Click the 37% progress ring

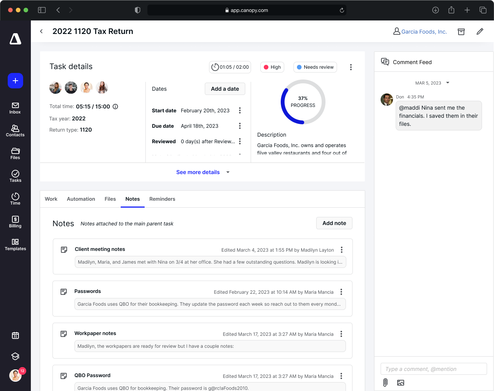303,102
